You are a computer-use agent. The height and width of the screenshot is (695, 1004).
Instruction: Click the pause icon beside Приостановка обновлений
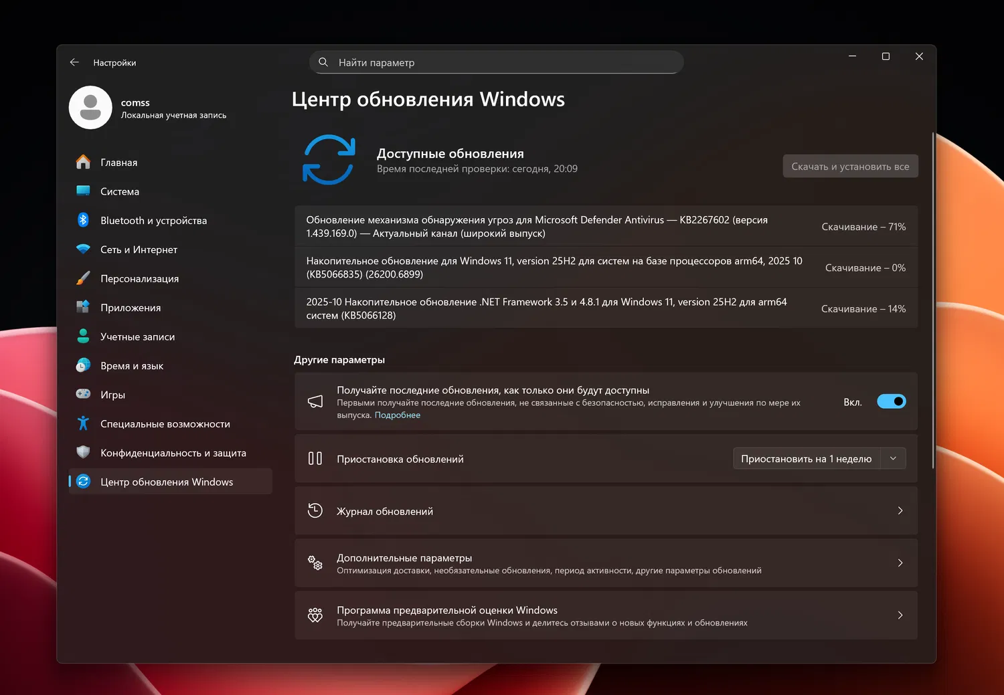pos(315,458)
